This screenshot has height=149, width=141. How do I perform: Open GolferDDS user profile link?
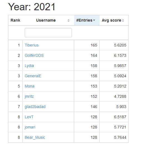34,55
